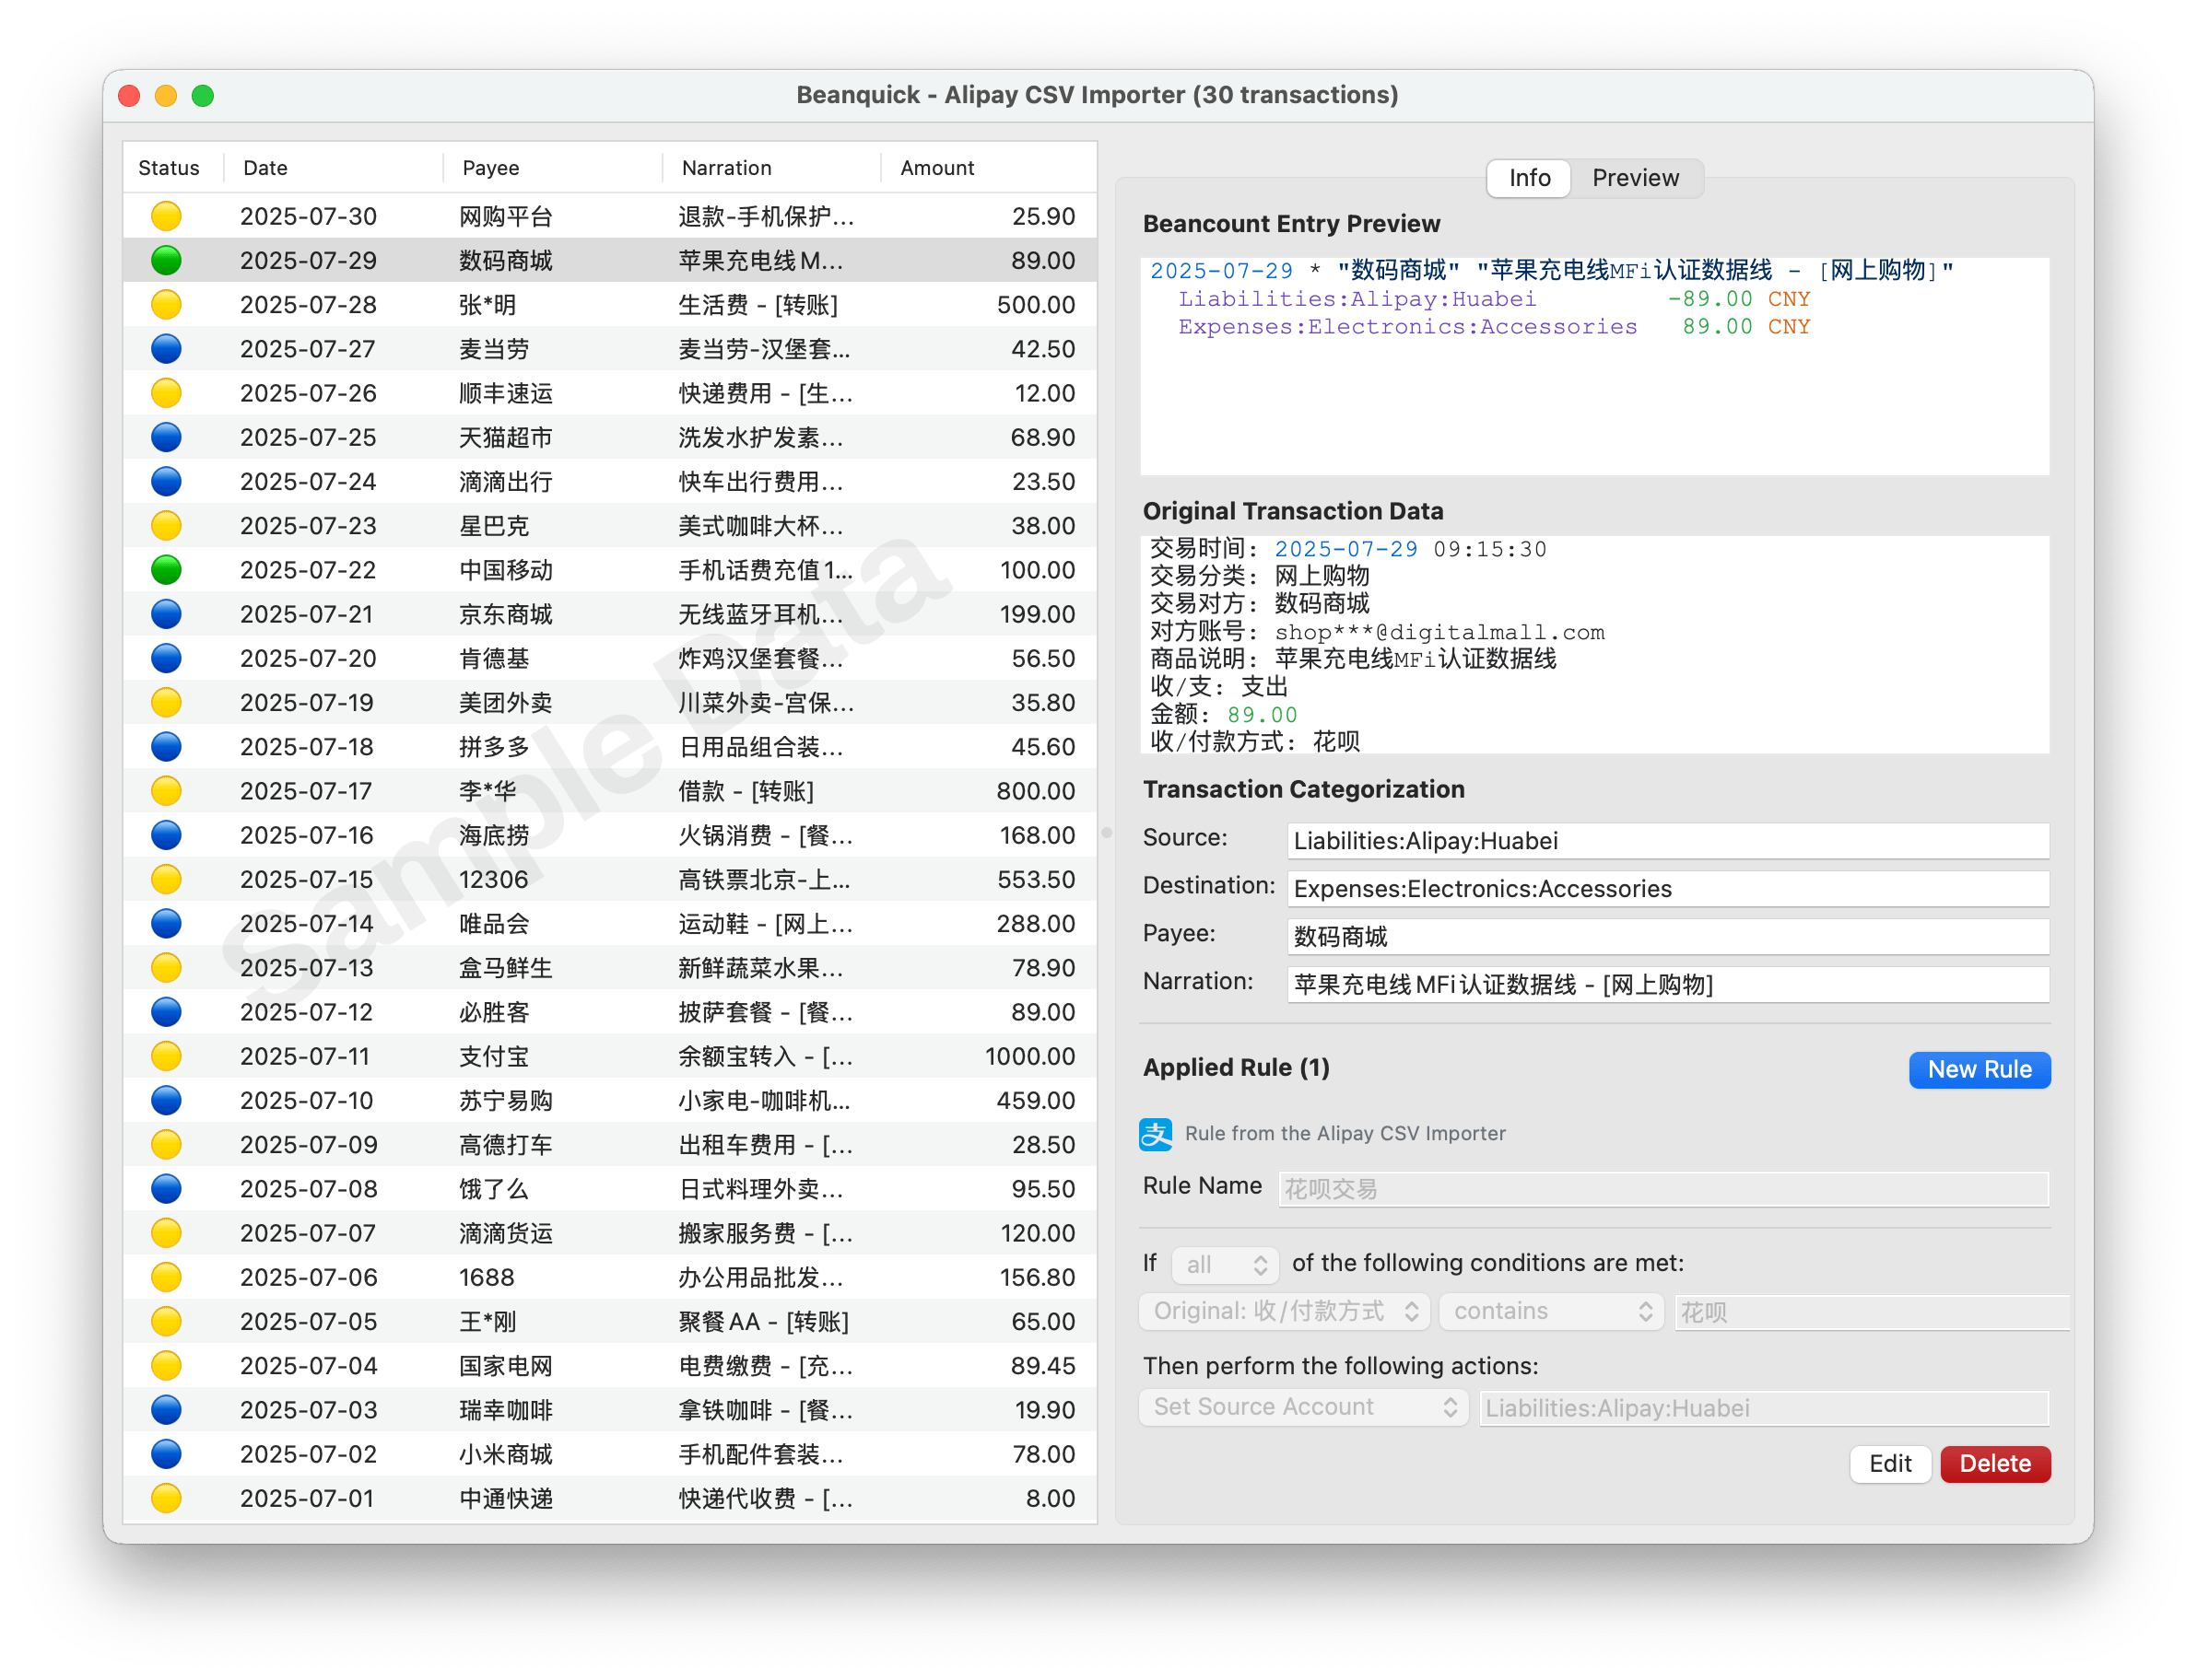Open the 'Original: 收/付款方式' field dropdown
Screen dimensions: 2197x1680
tap(1285, 1311)
